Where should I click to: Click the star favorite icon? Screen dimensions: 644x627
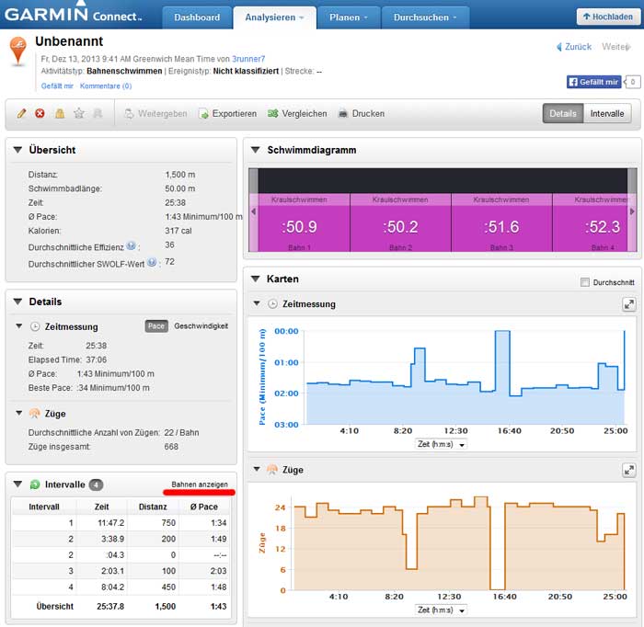(x=79, y=113)
